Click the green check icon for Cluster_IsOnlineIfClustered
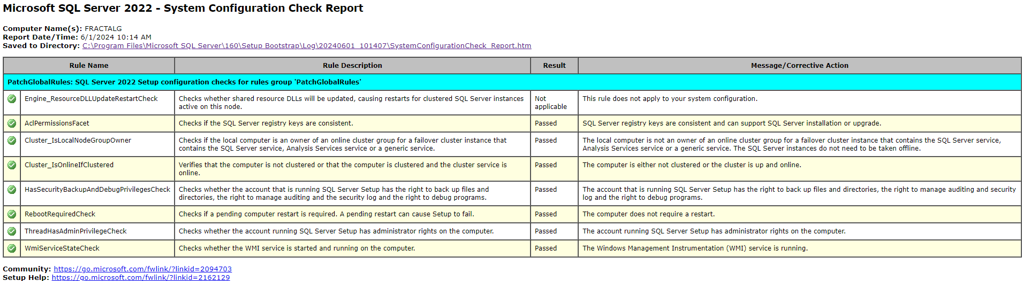This screenshot has width=1024, height=281. click(x=12, y=165)
